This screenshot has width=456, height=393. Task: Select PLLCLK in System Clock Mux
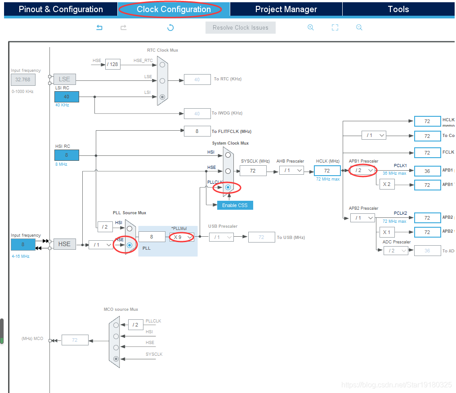pos(228,187)
